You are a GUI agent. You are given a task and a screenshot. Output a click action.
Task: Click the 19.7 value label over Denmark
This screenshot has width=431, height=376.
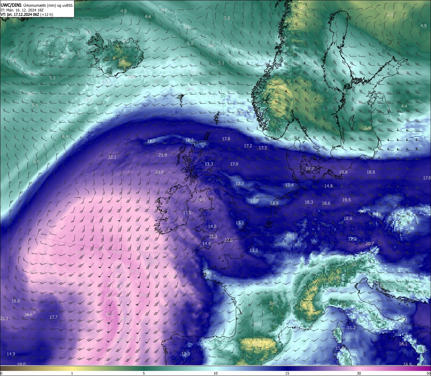pyautogui.click(x=310, y=169)
